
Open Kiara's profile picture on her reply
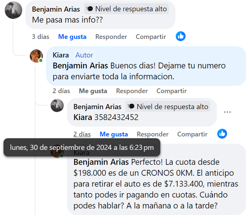point(36,56)
